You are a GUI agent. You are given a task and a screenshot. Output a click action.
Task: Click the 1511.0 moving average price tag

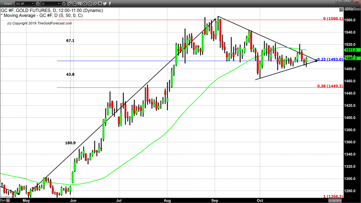coord(350,50)
